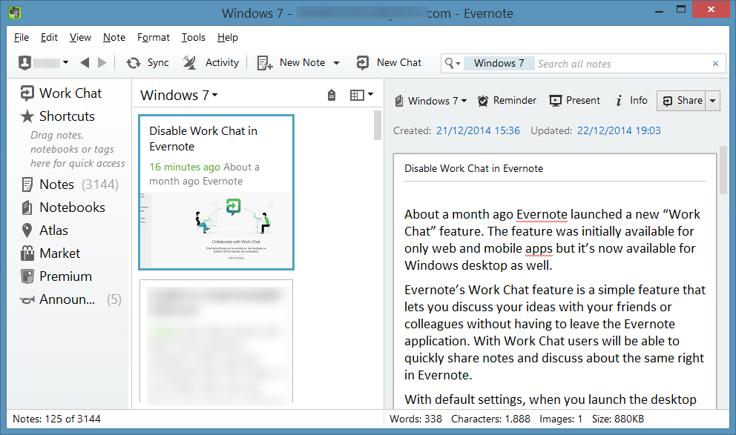Image resolution: width=736 pixels, height=435 pixels.
Task: Click the New Chat icon
Action: (x=363, y=63)
